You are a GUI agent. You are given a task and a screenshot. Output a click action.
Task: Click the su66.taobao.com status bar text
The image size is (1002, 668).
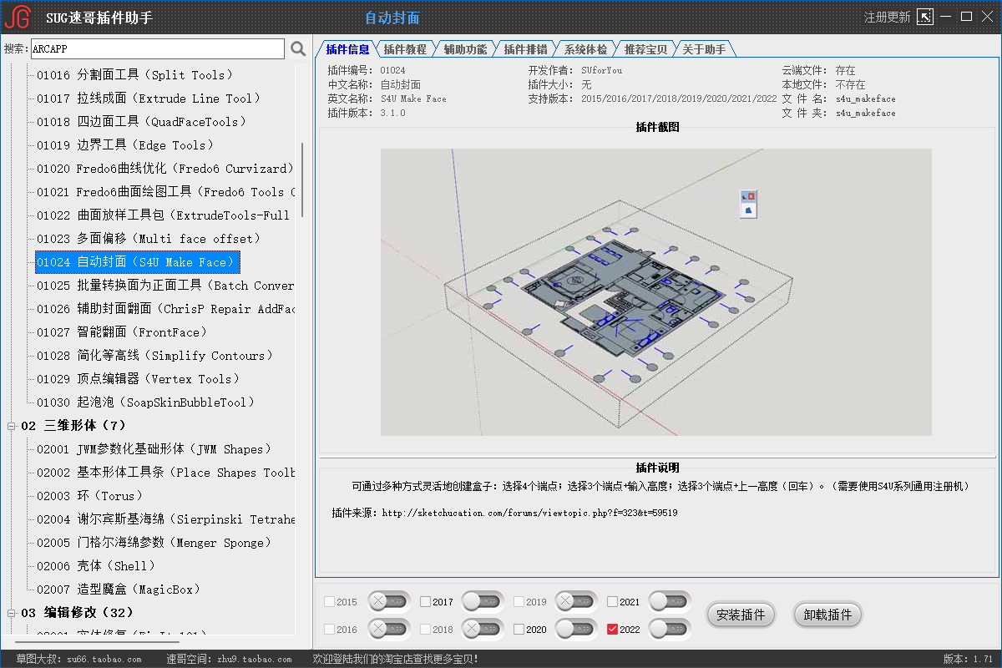104,660
